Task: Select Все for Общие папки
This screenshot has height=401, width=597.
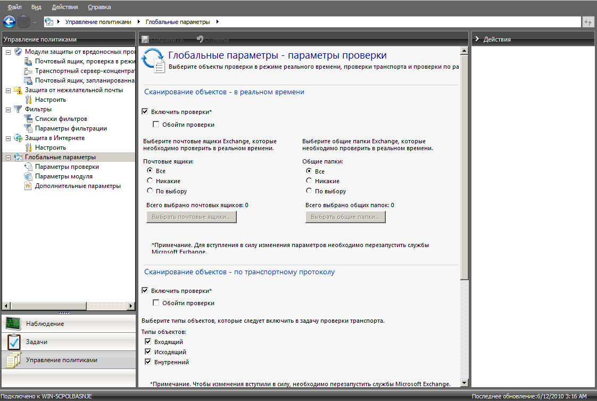Action: pyautogui.click(x=309, y=171)
